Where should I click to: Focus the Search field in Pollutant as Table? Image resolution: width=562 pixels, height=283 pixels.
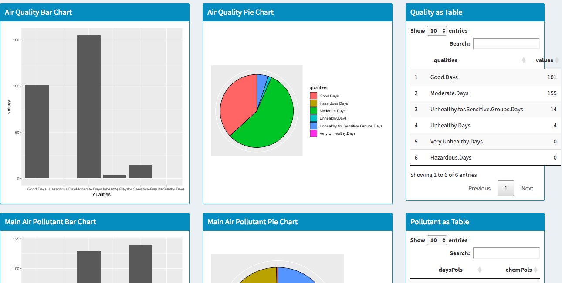point(506,253)
